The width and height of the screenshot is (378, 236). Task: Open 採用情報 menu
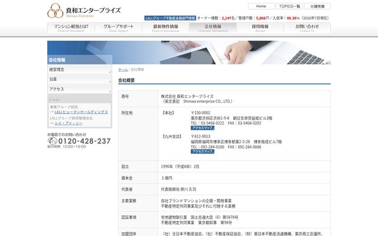point(260,28)
